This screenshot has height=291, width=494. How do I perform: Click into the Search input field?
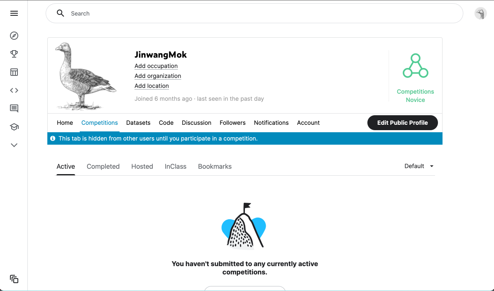pyautogui.click(x=254, y=13)
